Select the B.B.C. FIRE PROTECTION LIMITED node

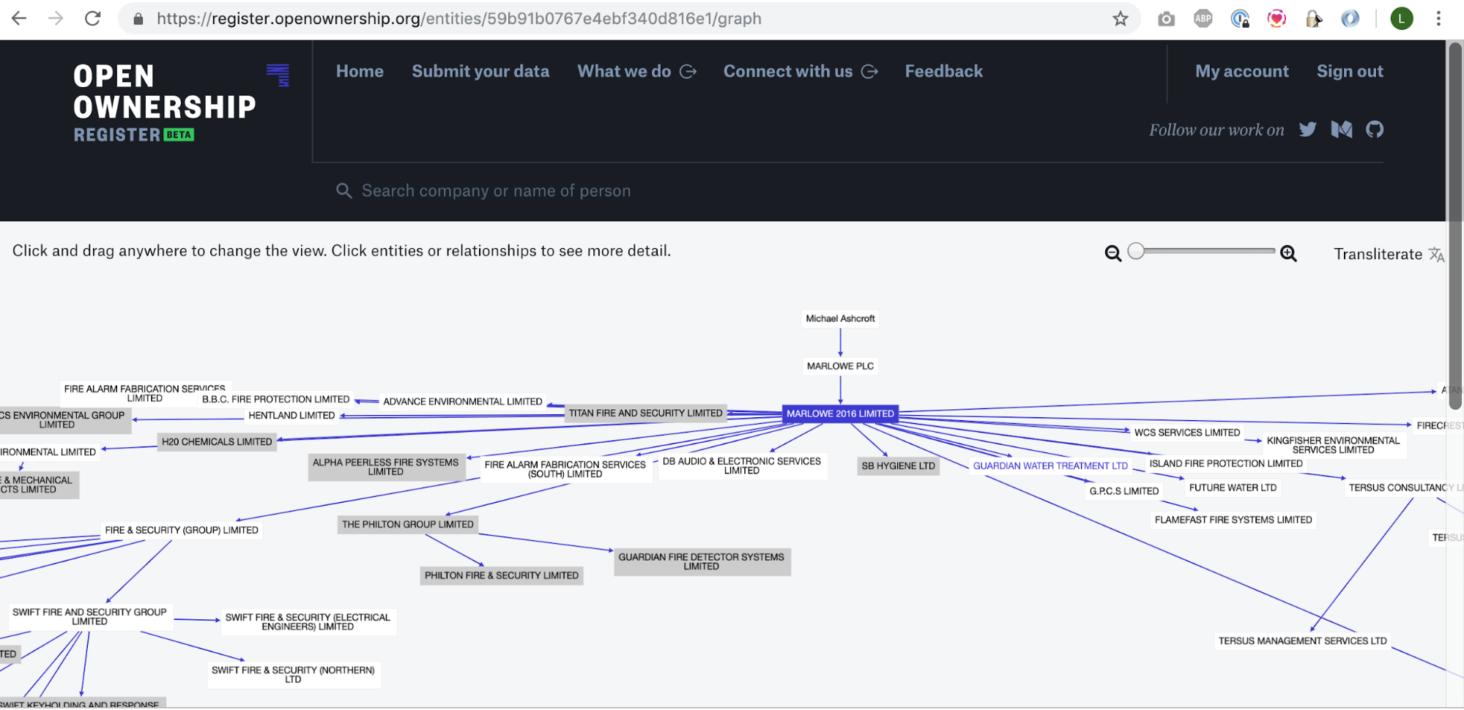[x=275, y=399]
